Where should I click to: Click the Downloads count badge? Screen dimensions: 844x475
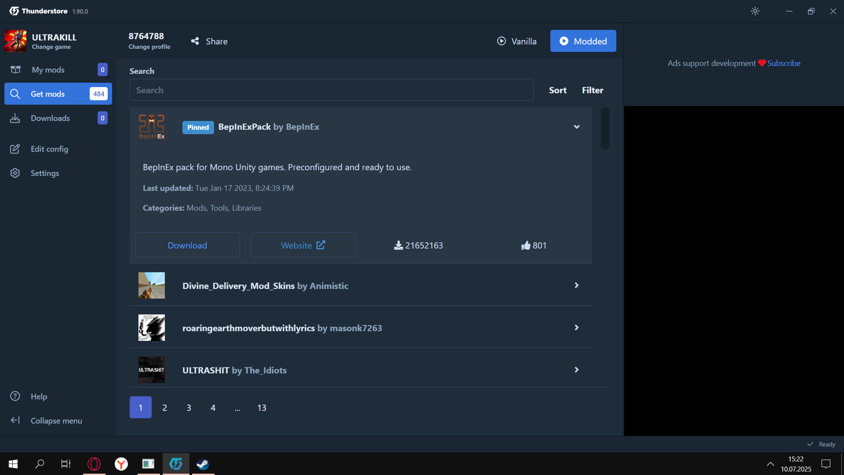tap(102, 118)
